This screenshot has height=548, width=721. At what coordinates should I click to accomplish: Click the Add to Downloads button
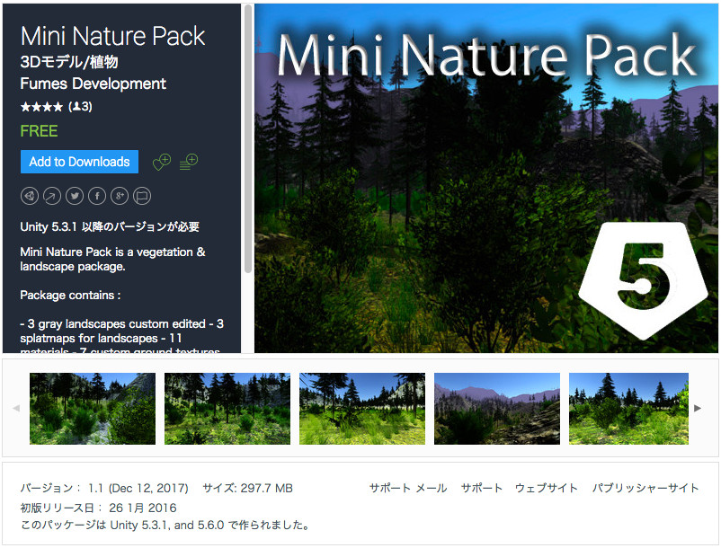(79, 162)
